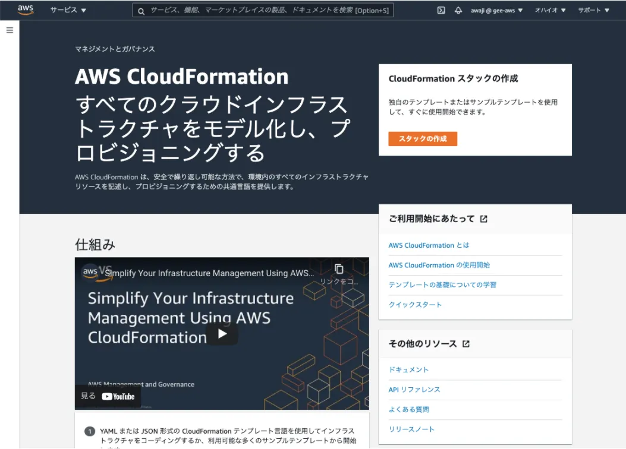Click the video title Simplify Your Infrastructure
This screenshot has width=626, height=449.
[209, 273]
